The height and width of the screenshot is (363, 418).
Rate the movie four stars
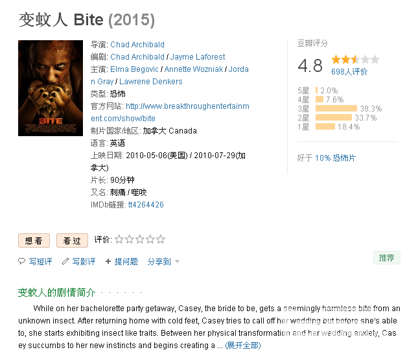pos(150,239)
